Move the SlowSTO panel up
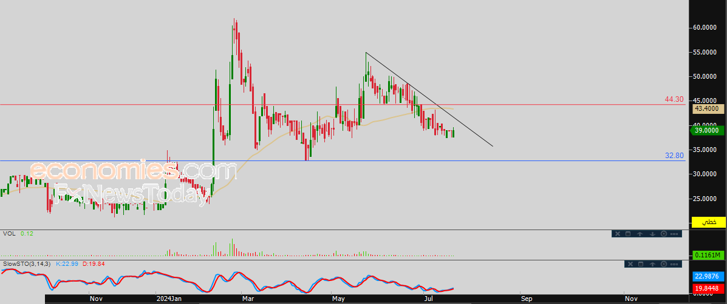 tap(652, 264)
